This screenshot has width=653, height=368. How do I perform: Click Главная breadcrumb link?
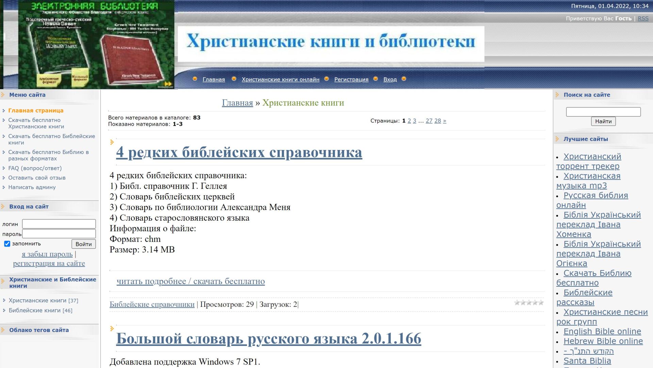pyautogui.click(x=237, y=103)
